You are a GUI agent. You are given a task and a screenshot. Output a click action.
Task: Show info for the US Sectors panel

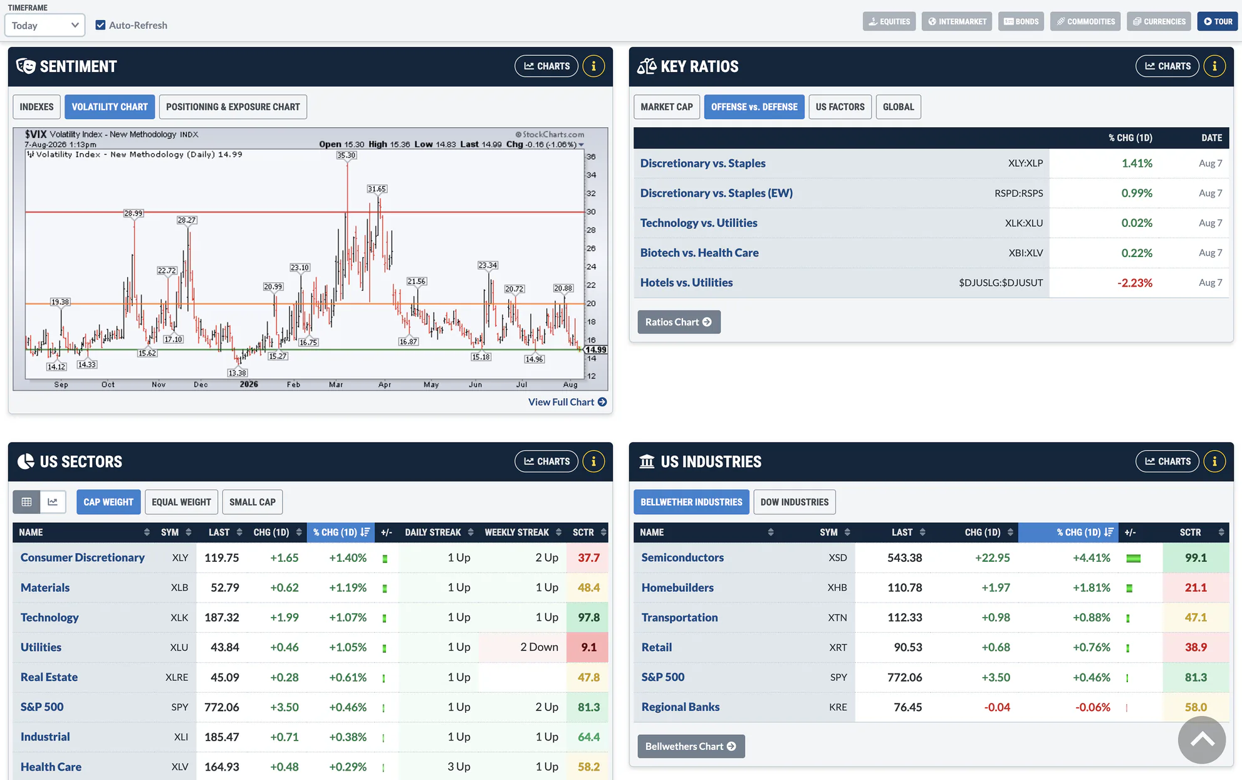point(593,461)
